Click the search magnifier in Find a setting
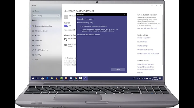 (59, 16)
